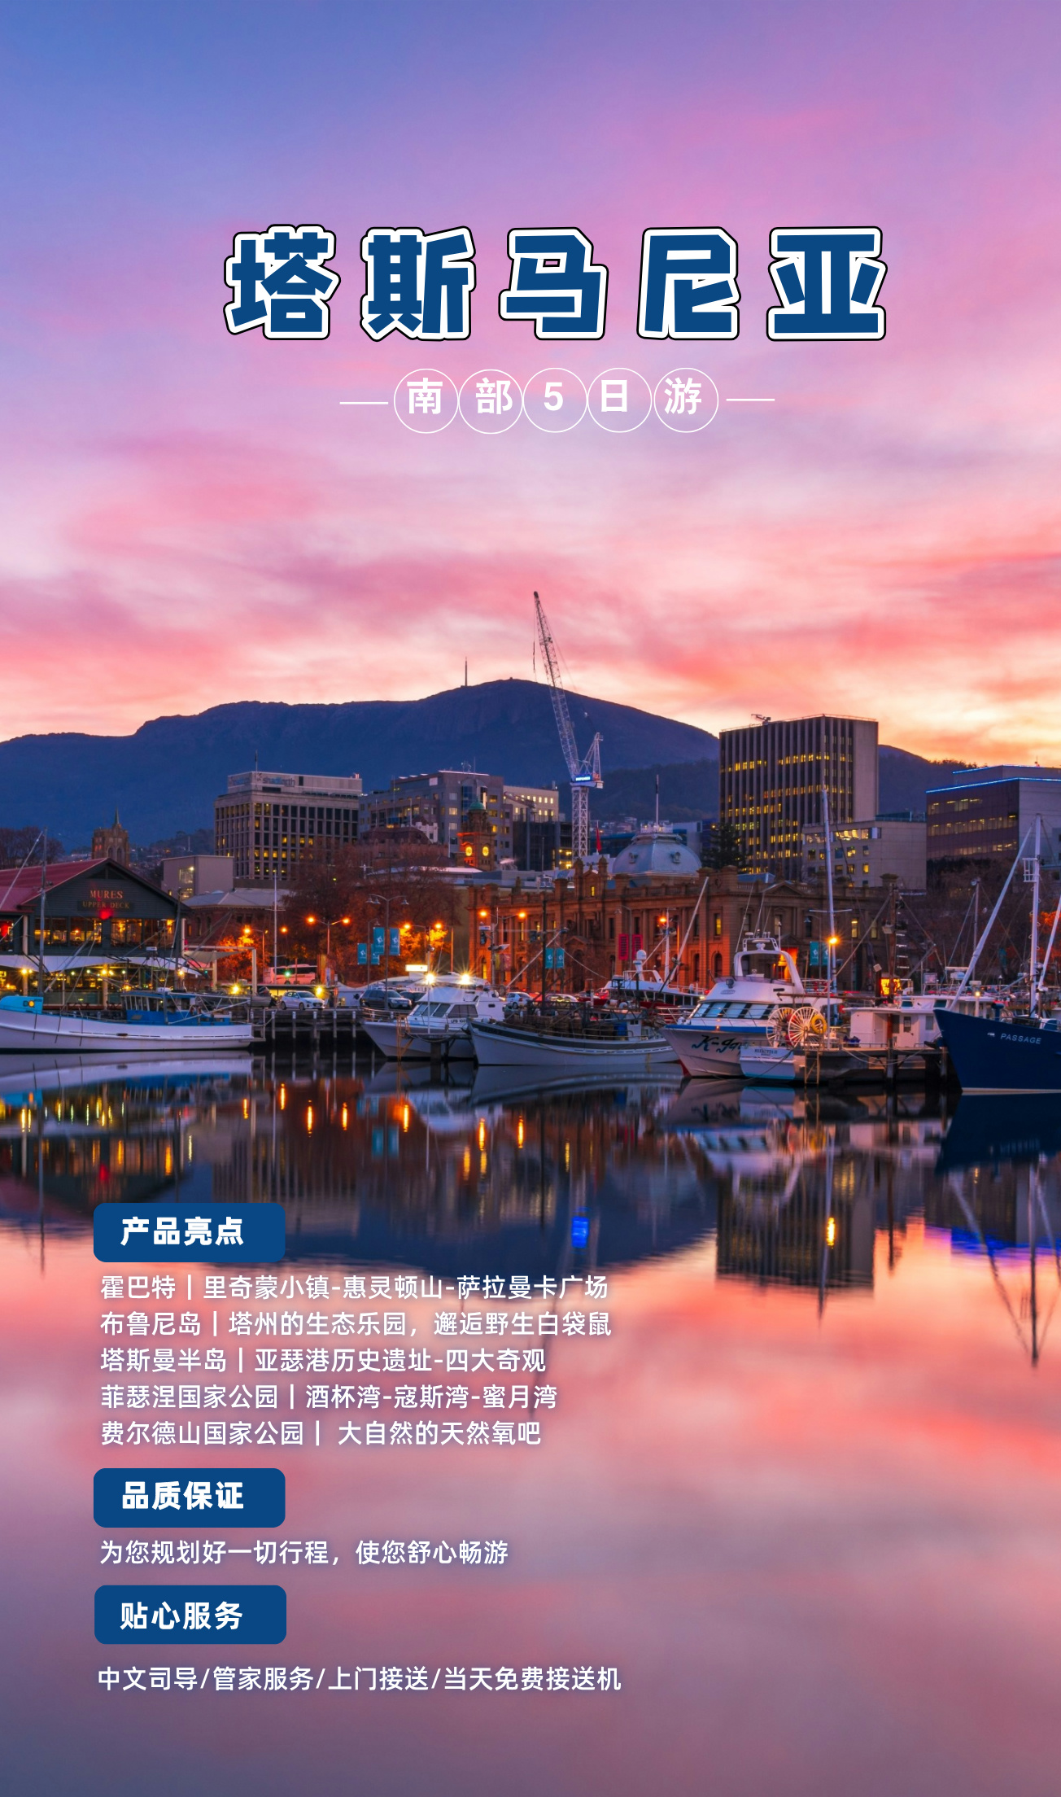Image resolution: width=1061 pixels, height=1797 pixels.
Task: Click the title 塔斯马尼亚
Action: point(555,282)
